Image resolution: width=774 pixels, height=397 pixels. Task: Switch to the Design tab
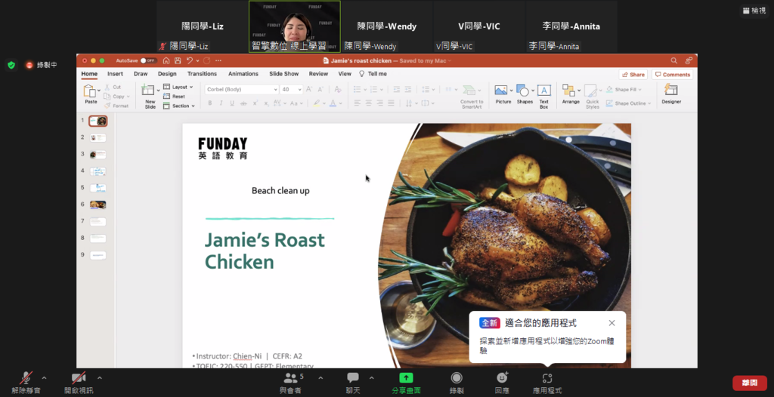[x=167, y=73]
